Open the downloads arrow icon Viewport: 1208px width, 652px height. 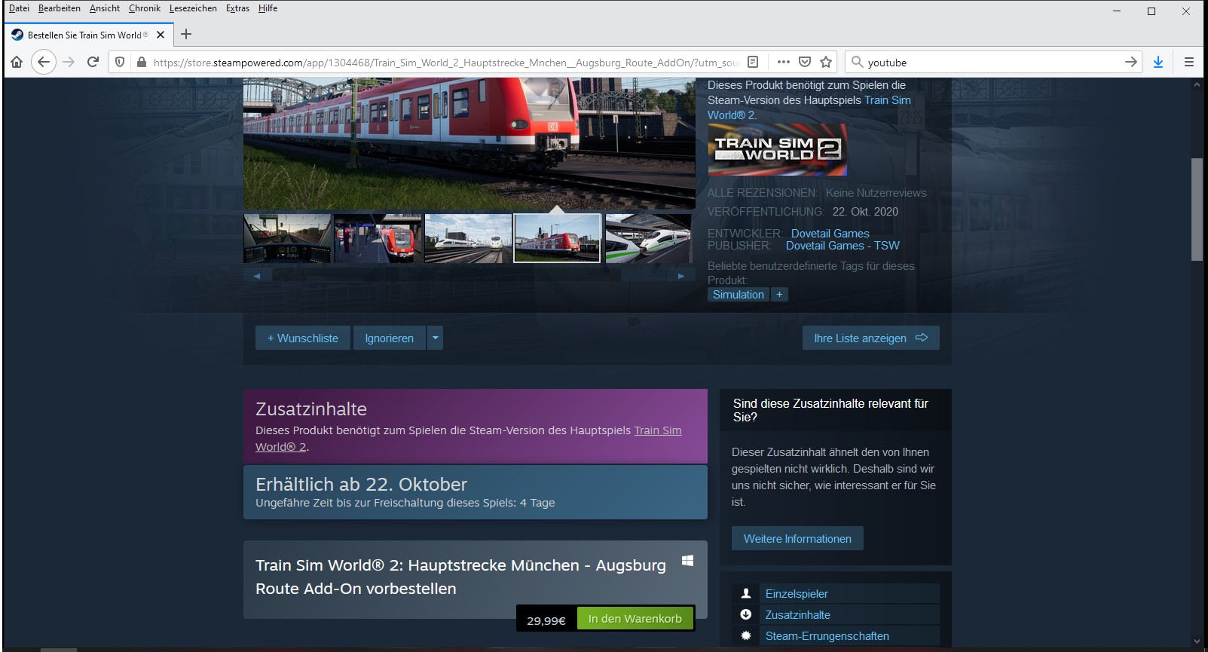1158,62
